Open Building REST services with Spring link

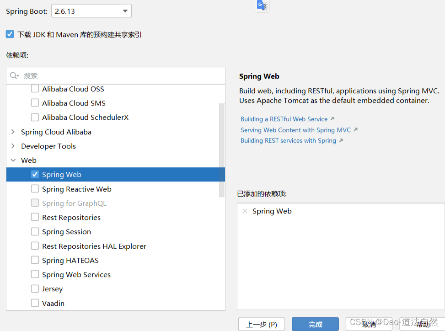[x=288, y=141]
